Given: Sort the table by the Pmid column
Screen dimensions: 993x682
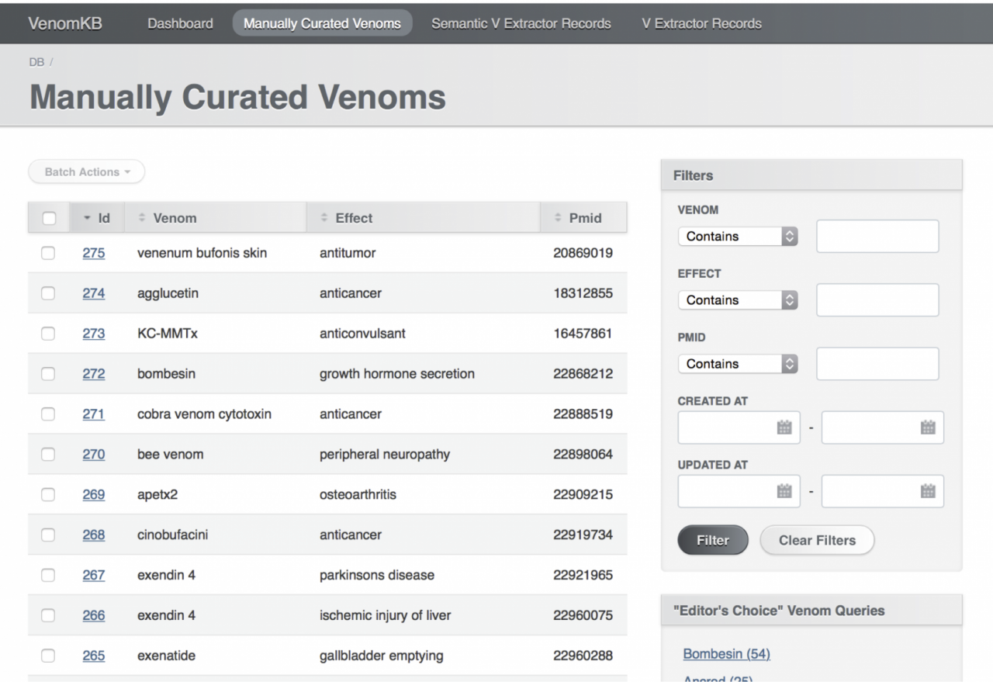Looking at the screenshot, I should [x=557, y=217].
